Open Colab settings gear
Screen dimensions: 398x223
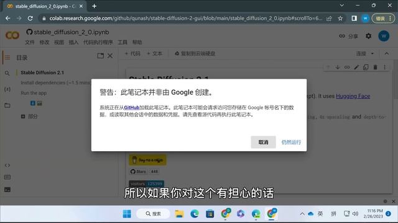point(369,36)
